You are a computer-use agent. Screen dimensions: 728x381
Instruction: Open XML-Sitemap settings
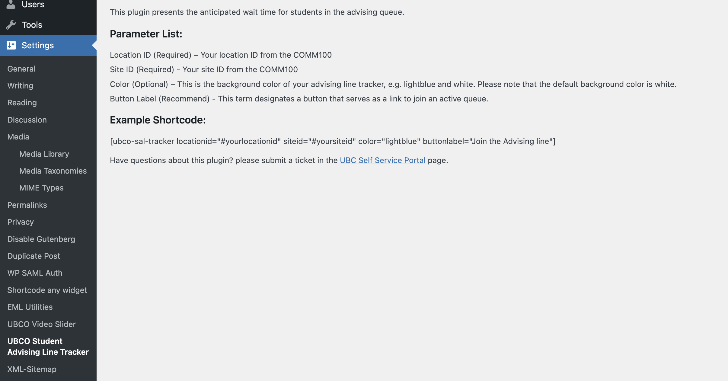pos(32,369)
